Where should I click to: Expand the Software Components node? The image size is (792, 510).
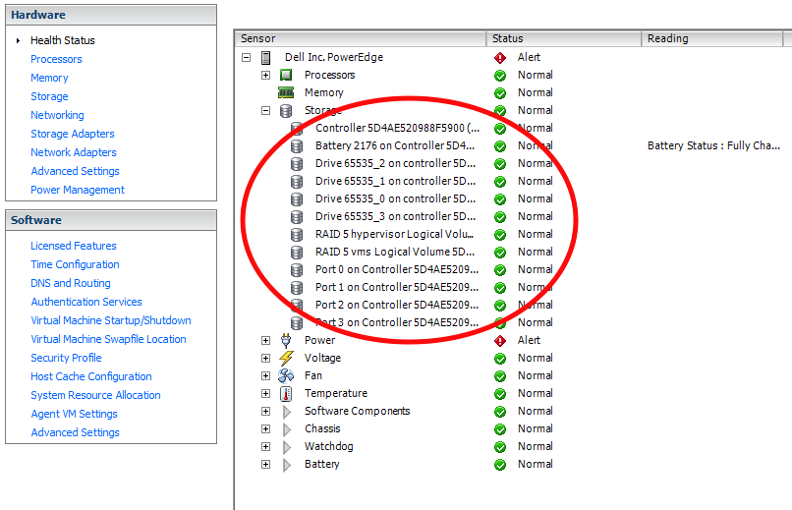[x=265, y=411]
